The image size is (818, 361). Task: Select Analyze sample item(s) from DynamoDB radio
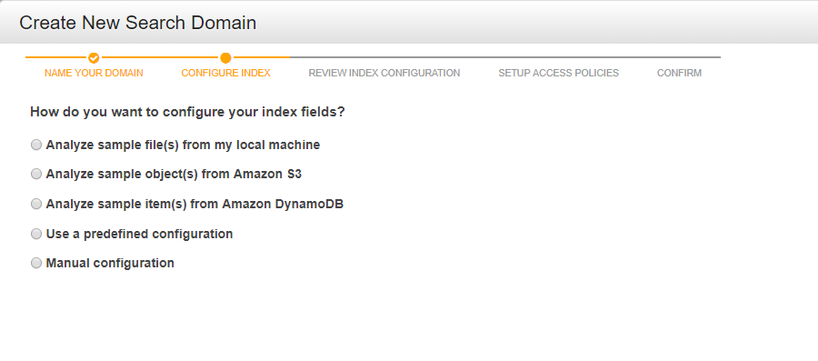tap(36, 204)
